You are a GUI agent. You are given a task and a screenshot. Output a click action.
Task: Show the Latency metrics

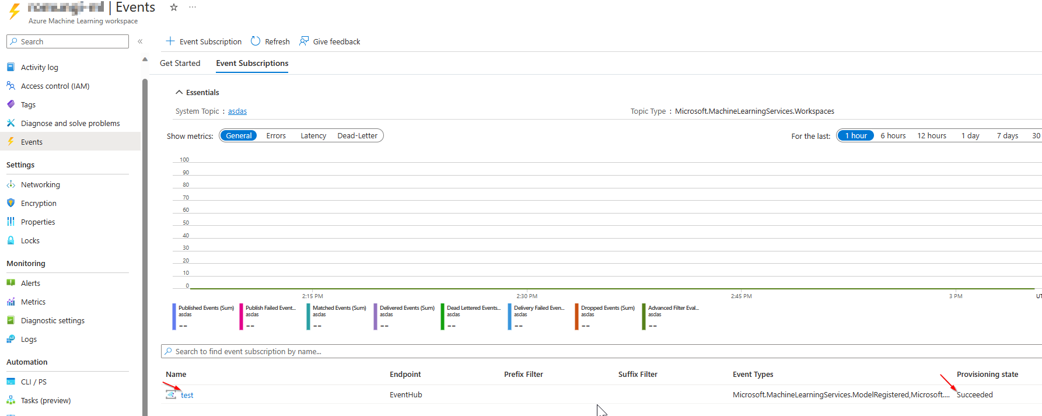313,135
